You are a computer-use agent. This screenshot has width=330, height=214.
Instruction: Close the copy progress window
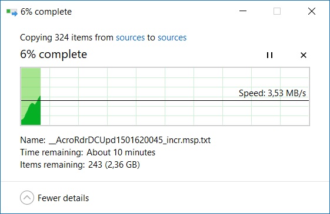(312, 11)
